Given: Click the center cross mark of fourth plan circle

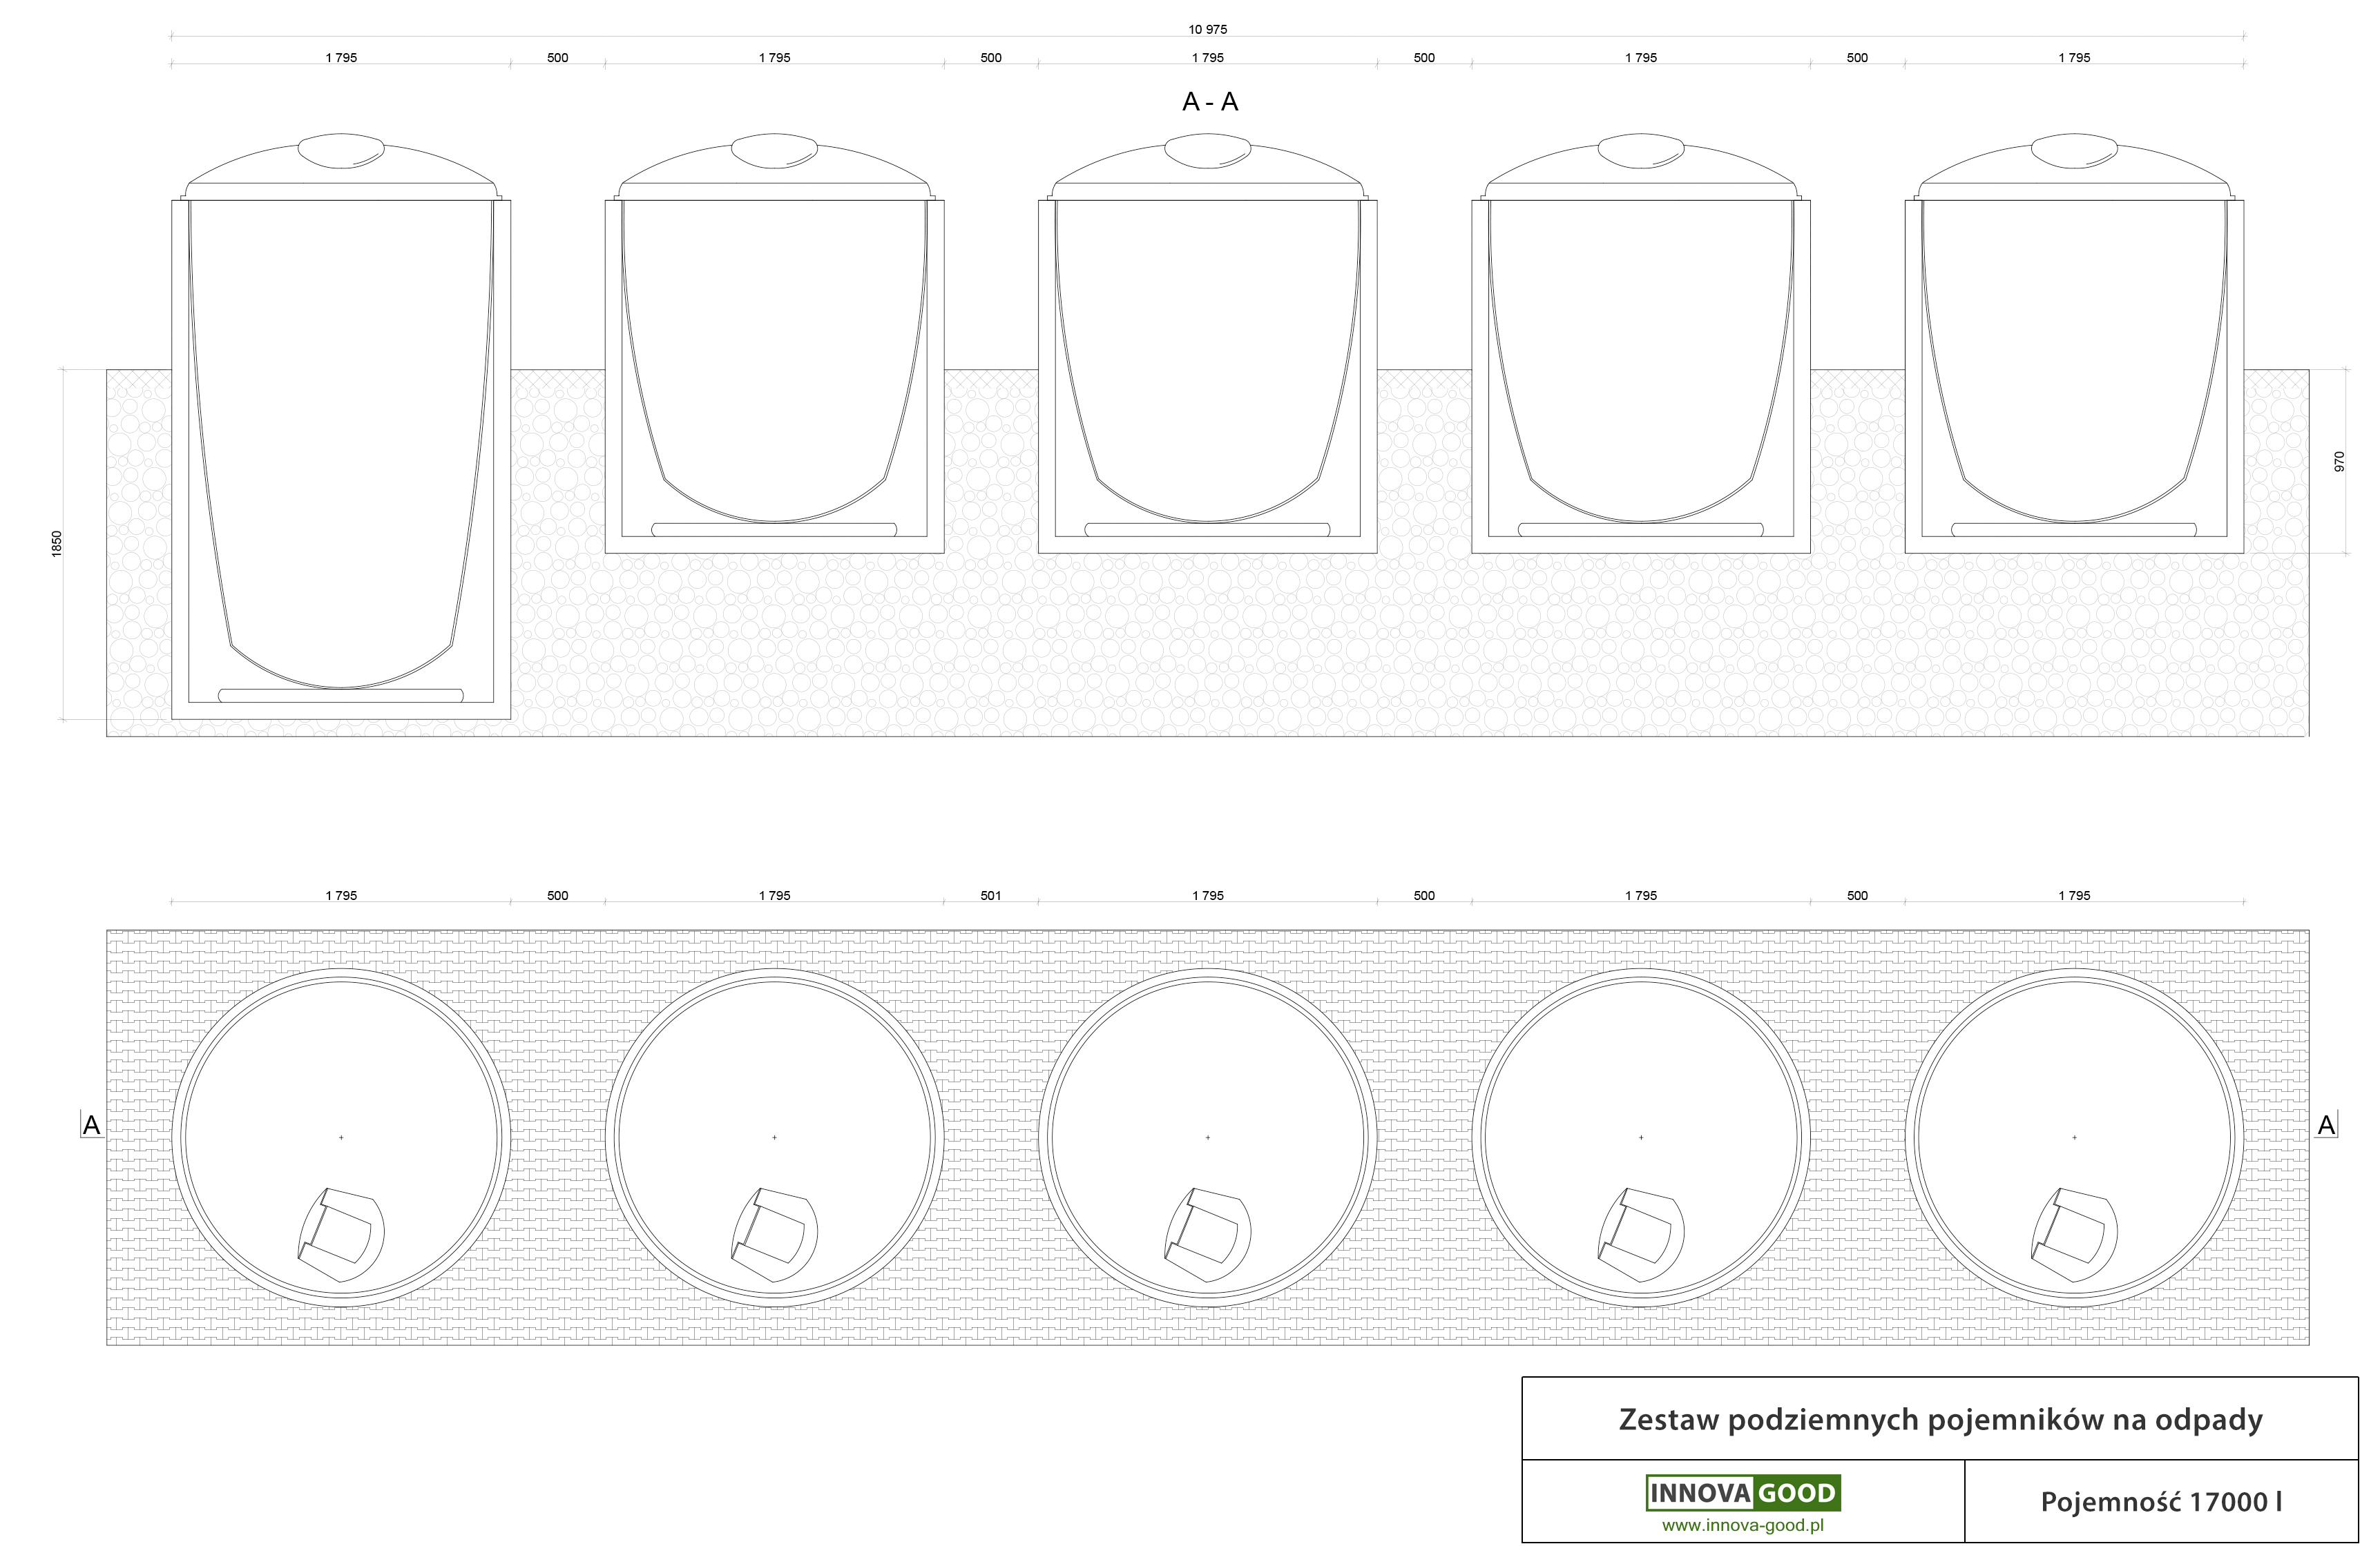Looking at the screenshot, I should pos(1641,1137).
